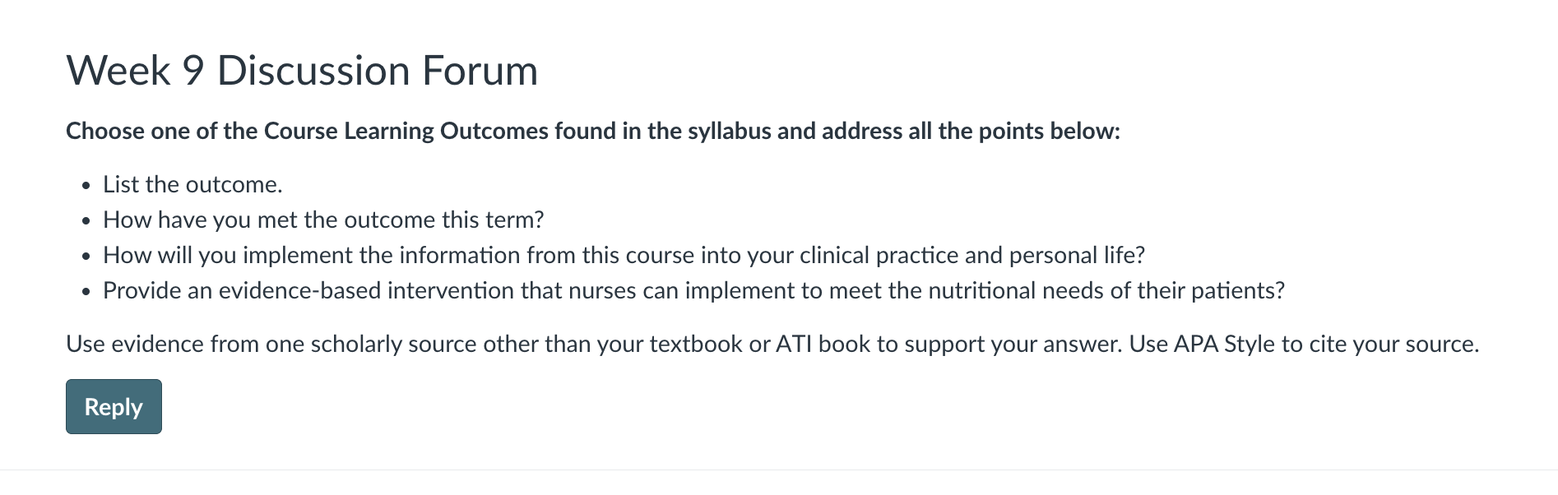This screenshot has height=495, width=1558.
Task: Click the bold Course Learning Outcomes instruction line
Action: (593, 132)
